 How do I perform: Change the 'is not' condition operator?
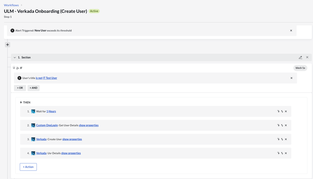pyautogui.click(x=39, y=78)
